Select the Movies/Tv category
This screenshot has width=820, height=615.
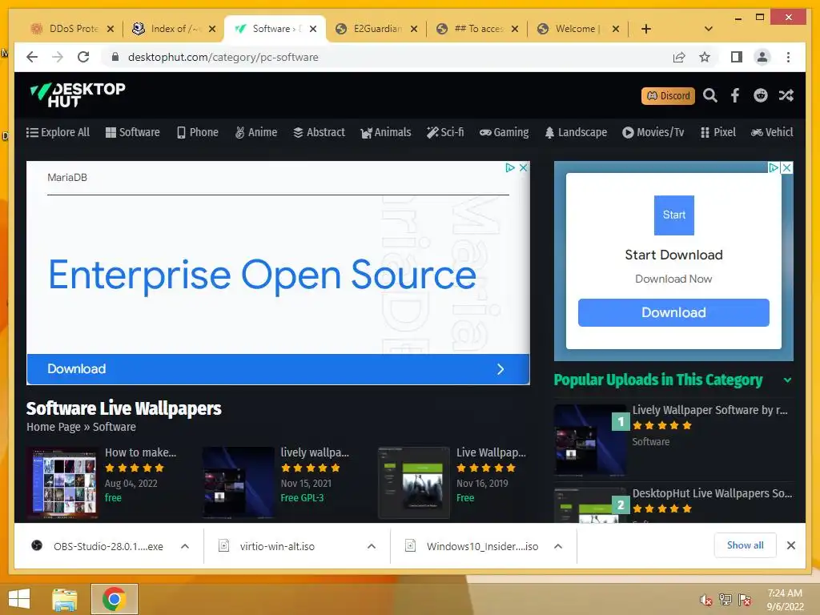653,132
